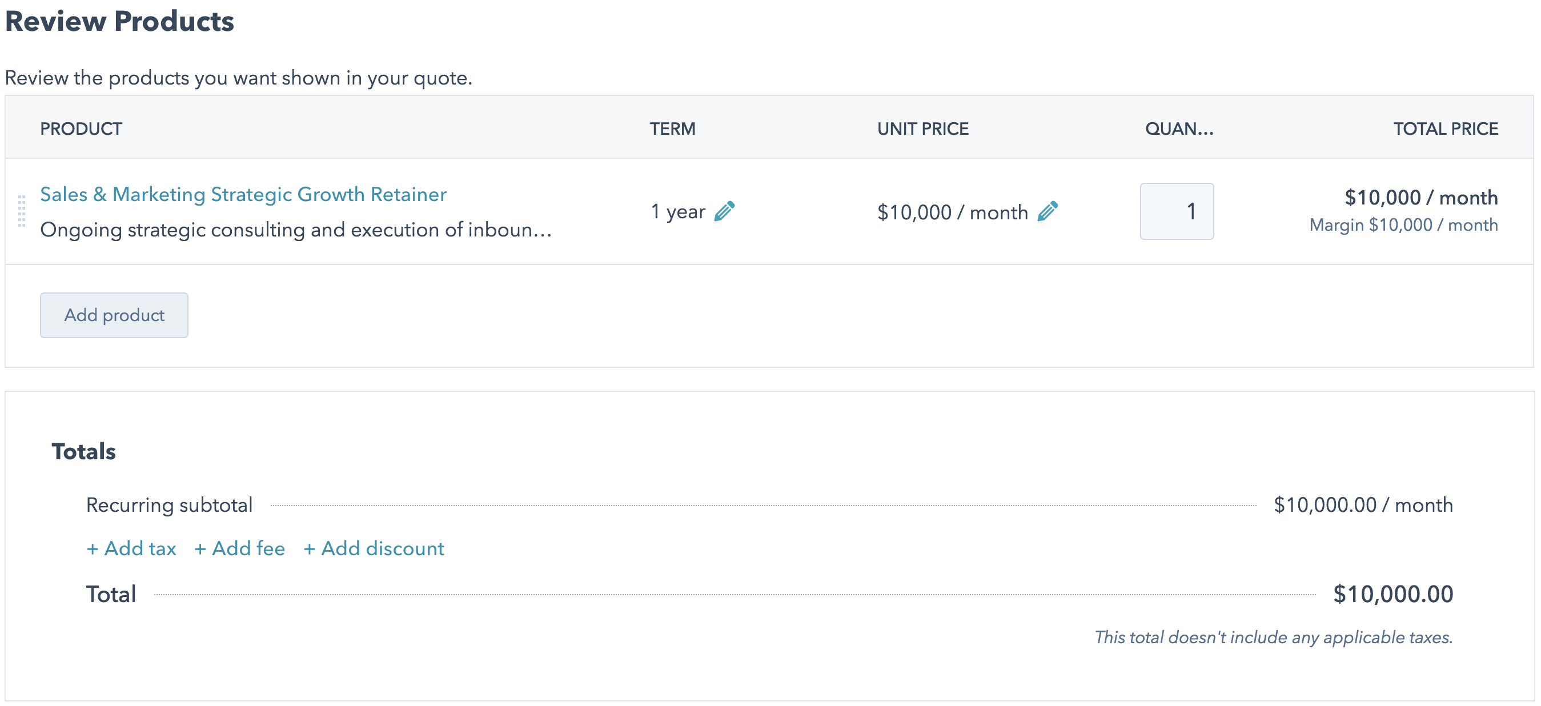
Task: Click the Margin $10,000 / month text
Action: [x=1403, y=225]
